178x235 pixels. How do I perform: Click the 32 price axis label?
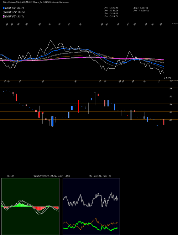(171, 112)
